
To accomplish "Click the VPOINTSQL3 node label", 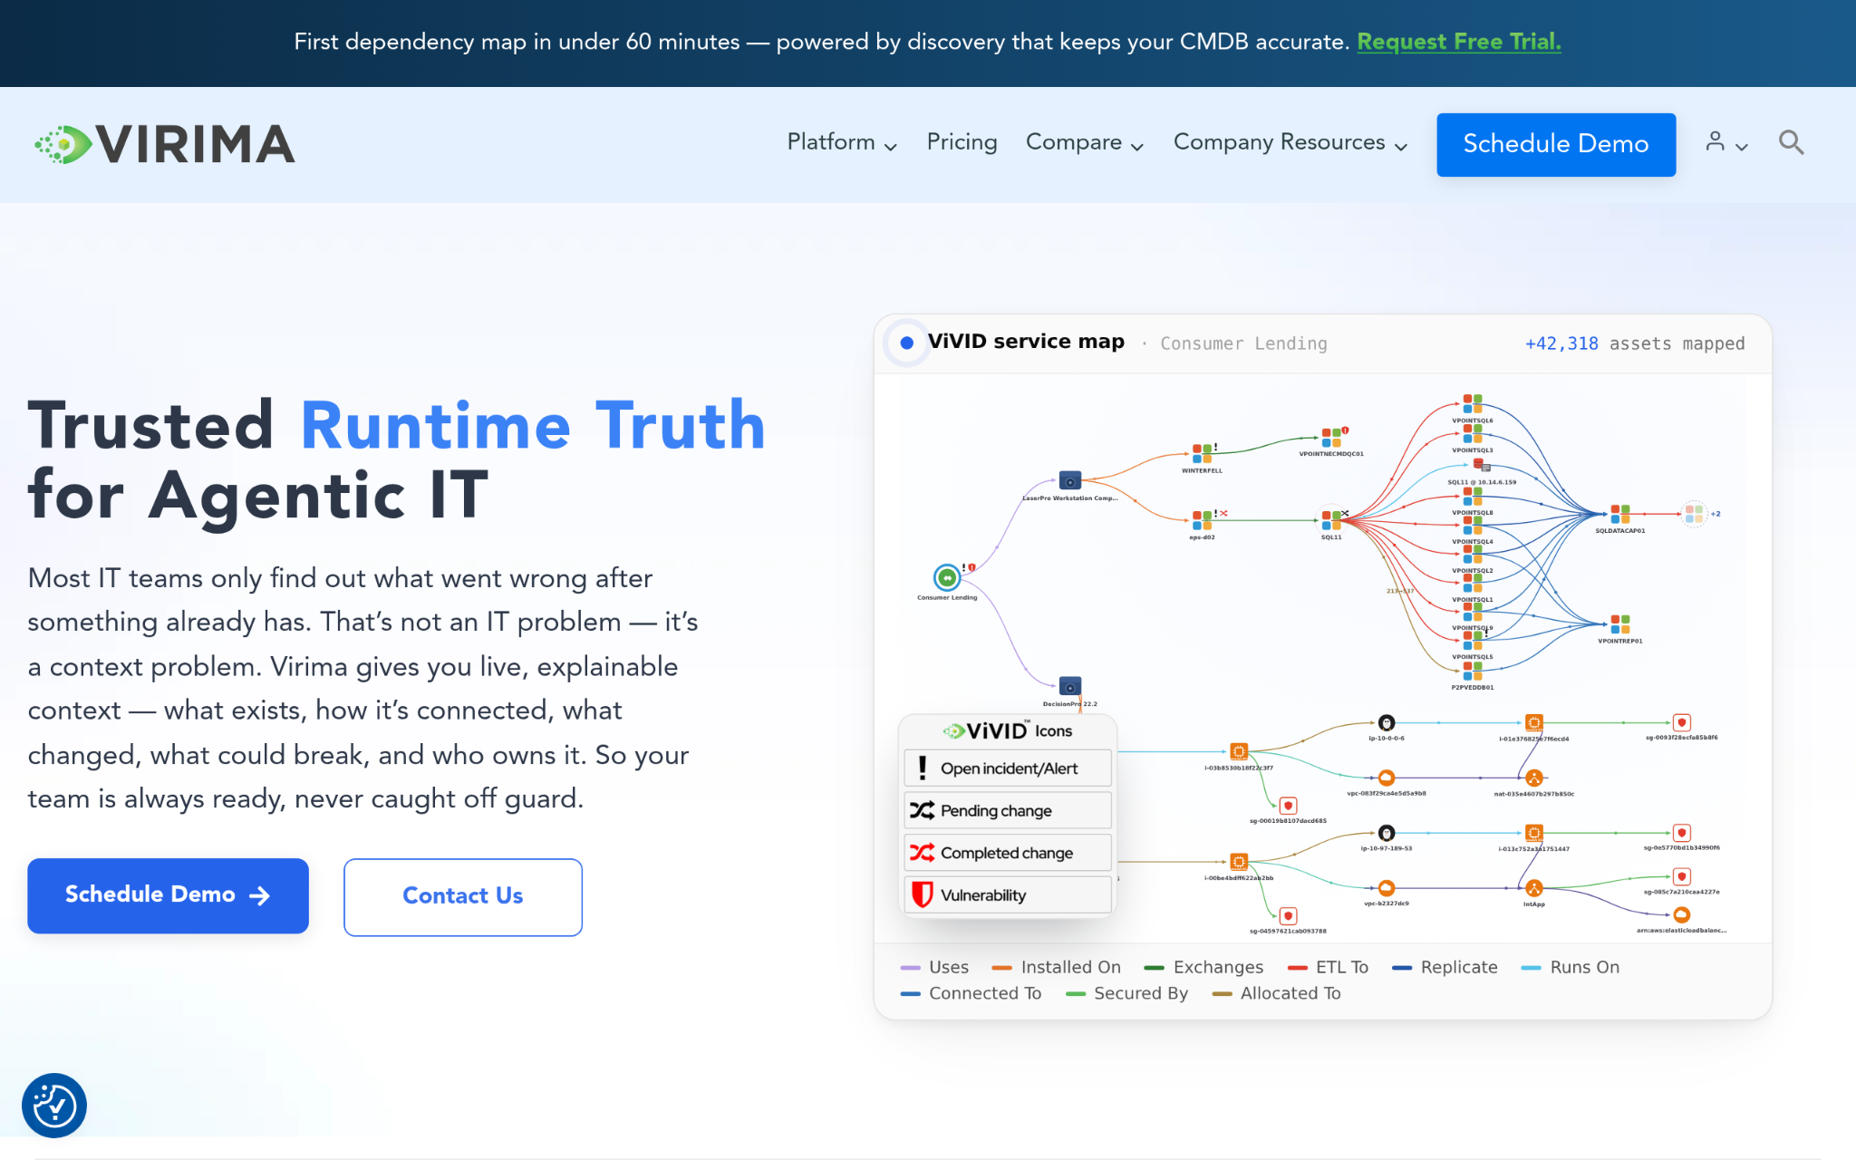I will pos(1473,450).
